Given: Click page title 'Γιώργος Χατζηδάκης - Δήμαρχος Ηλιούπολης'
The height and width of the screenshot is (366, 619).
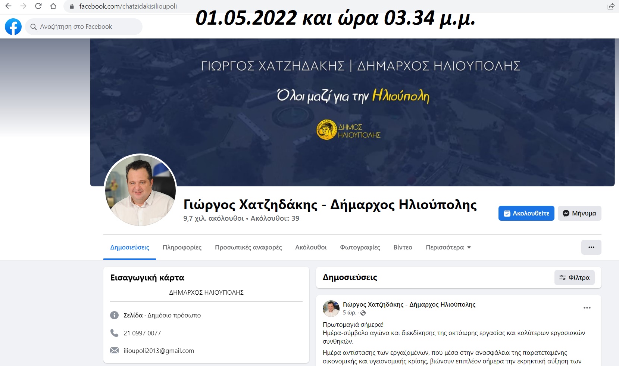Looking at the screenshot, I should point(330,205).
